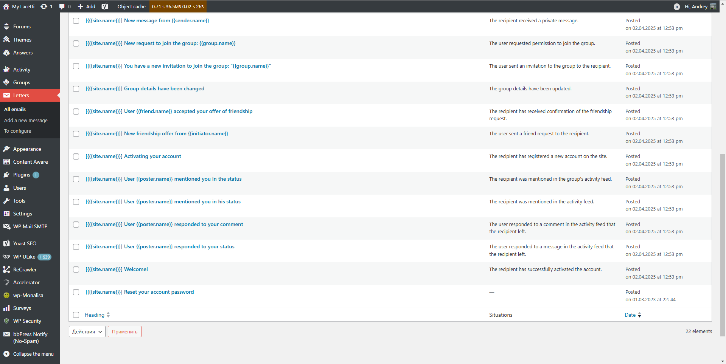The width and height of the screenshot is (726, 364).
Task: Open the Content Aware menu label
Action: tap(31, 162)
